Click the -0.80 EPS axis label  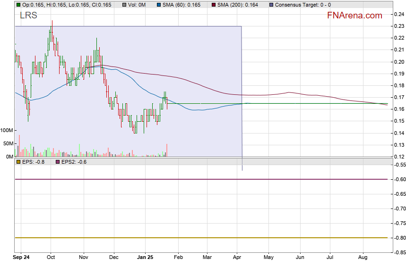(398, 238)
